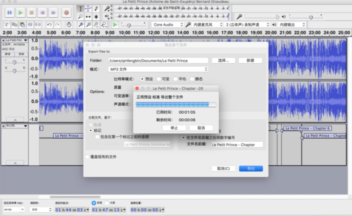Select the magnifier Zoom tool
Screen dimensions: 352x216
click(80, 17)
